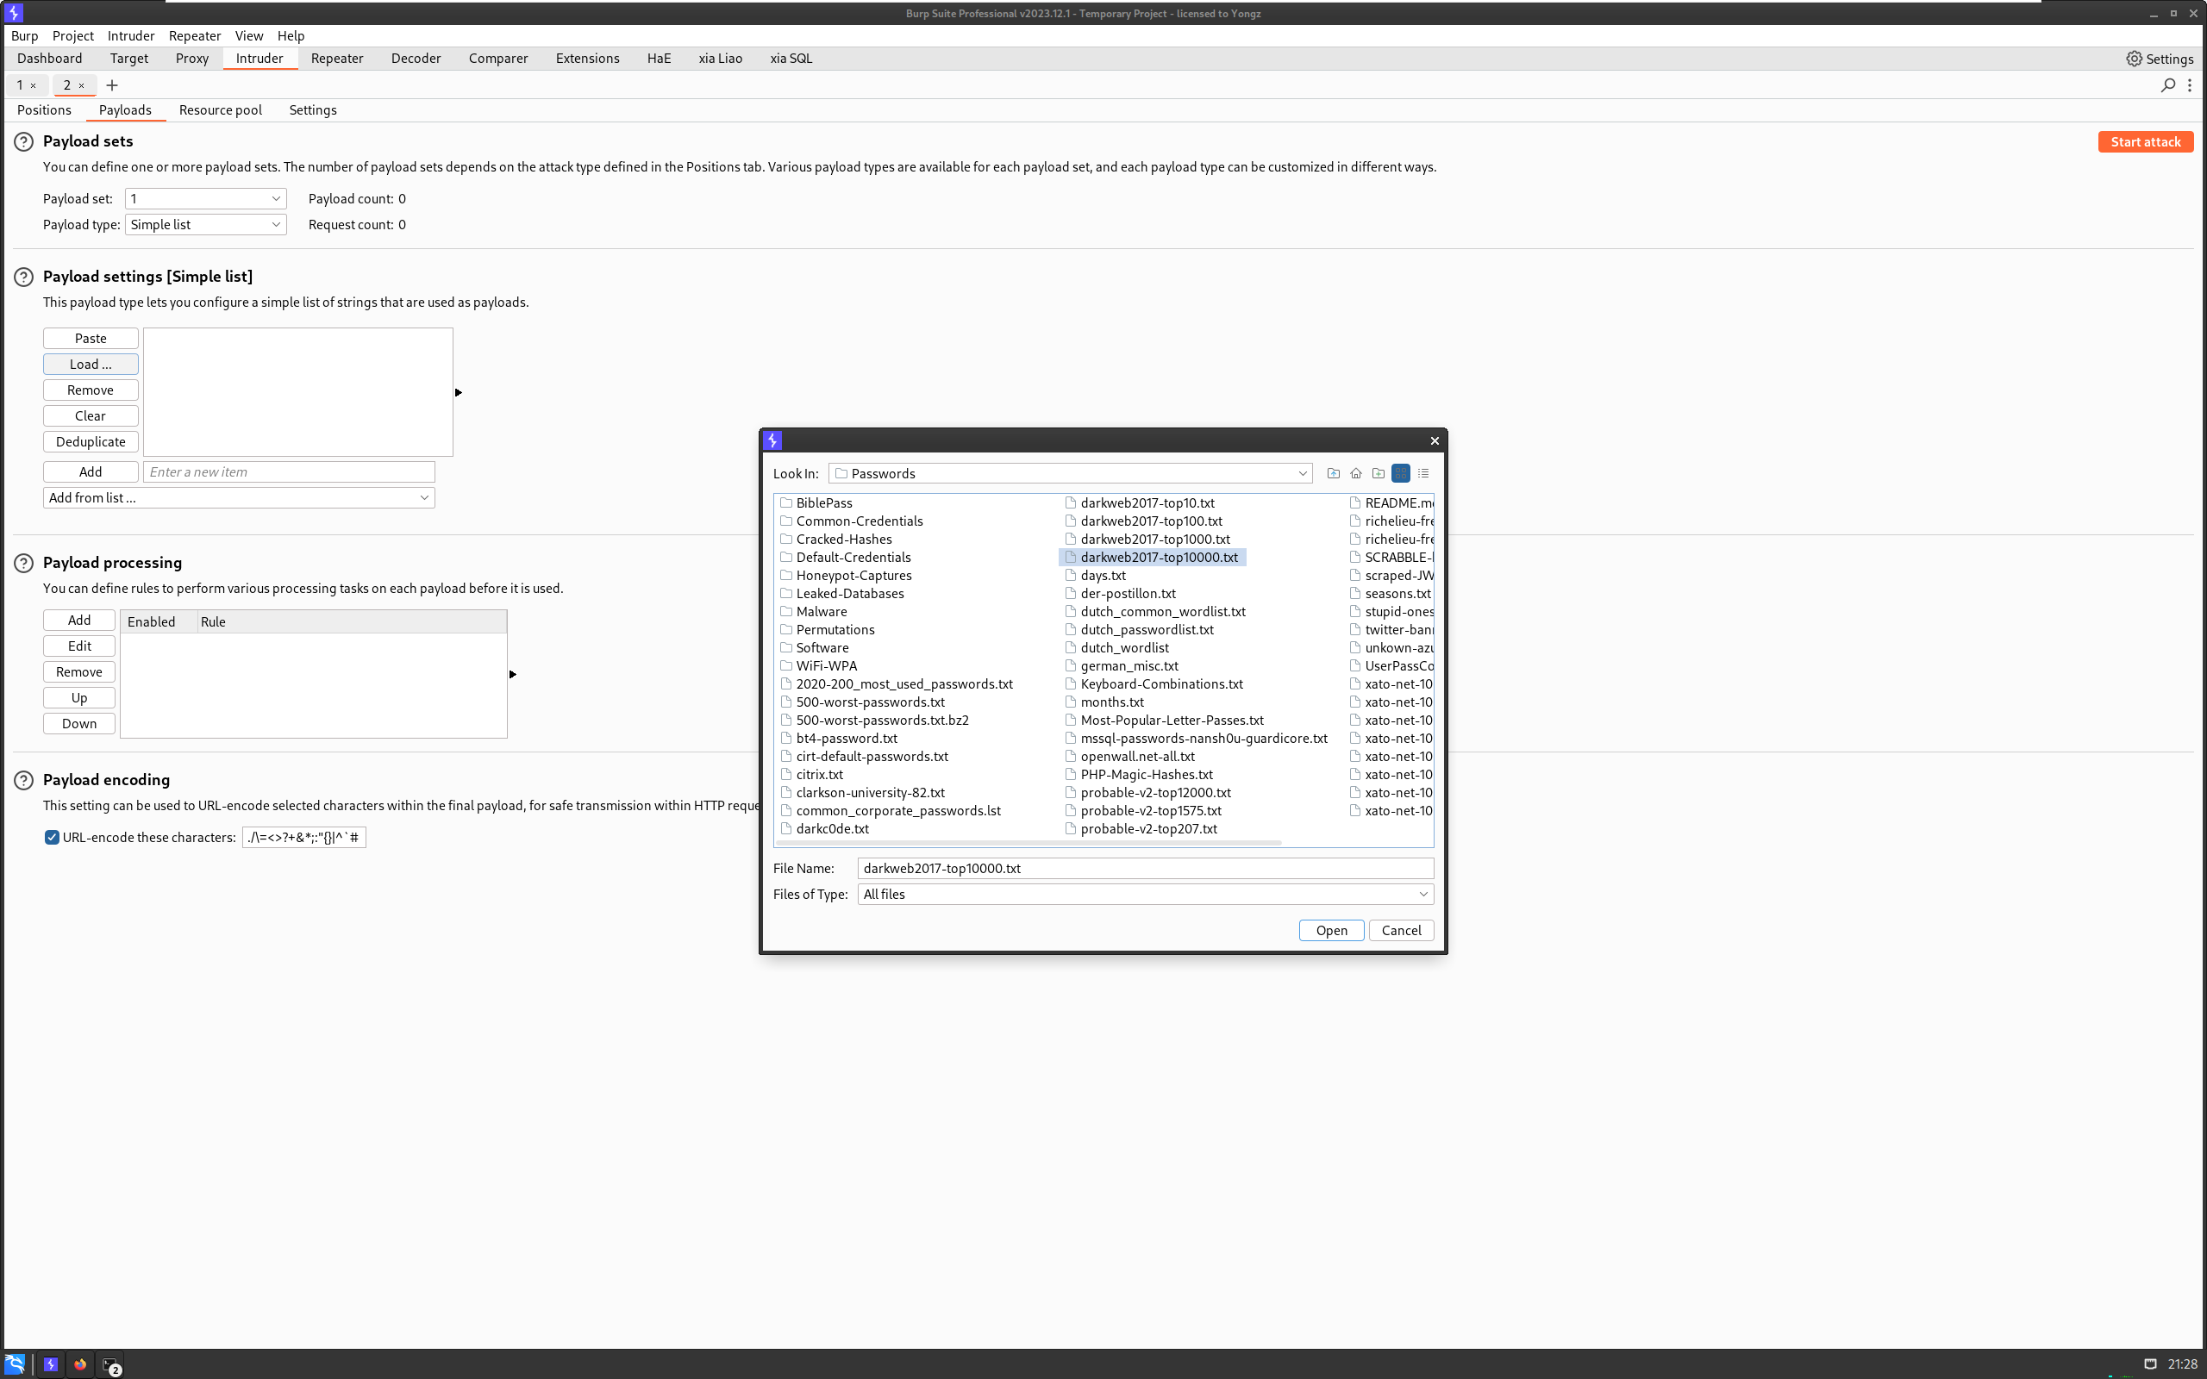The width and height of the screenshot is (2207, 1379).
Task: Close the file chooser dialog
Action: [1435, 440]
